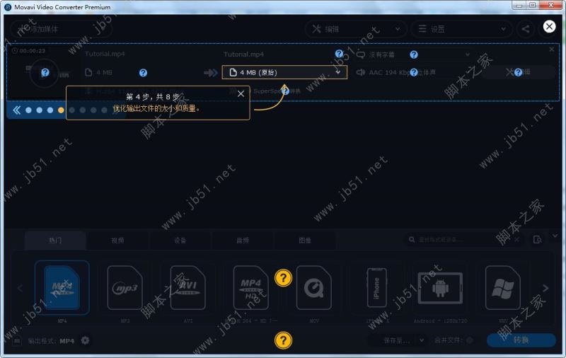Open the 4 MB (原始) output size dropdown

(x=284, y=72)
